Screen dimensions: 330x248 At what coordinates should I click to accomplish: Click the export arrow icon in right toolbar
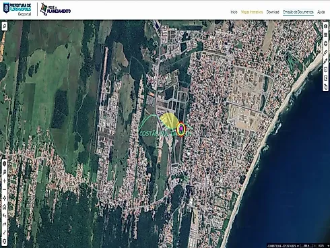(x=325, y=78)
